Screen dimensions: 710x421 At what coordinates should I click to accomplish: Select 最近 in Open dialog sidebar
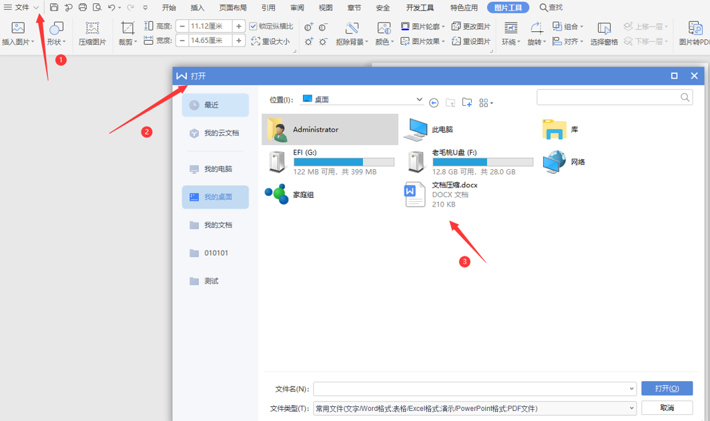(216, 105)
